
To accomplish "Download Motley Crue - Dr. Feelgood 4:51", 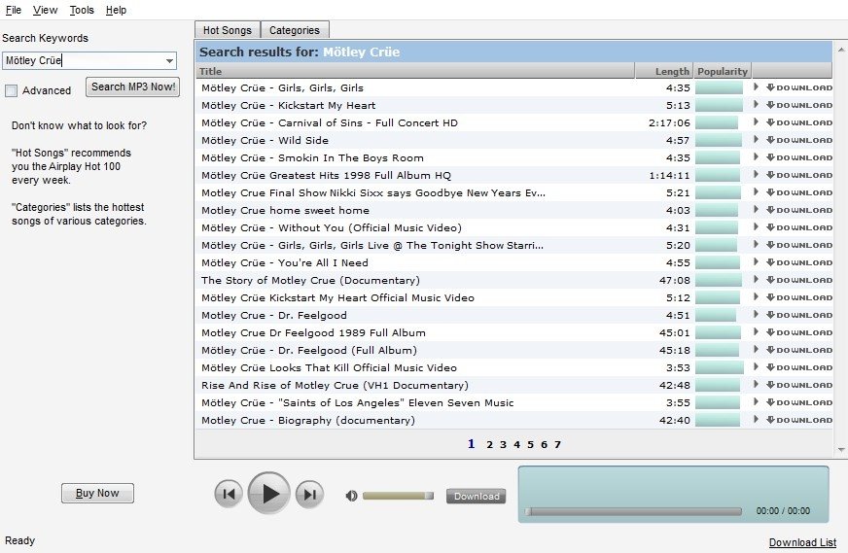I will 799,315.
